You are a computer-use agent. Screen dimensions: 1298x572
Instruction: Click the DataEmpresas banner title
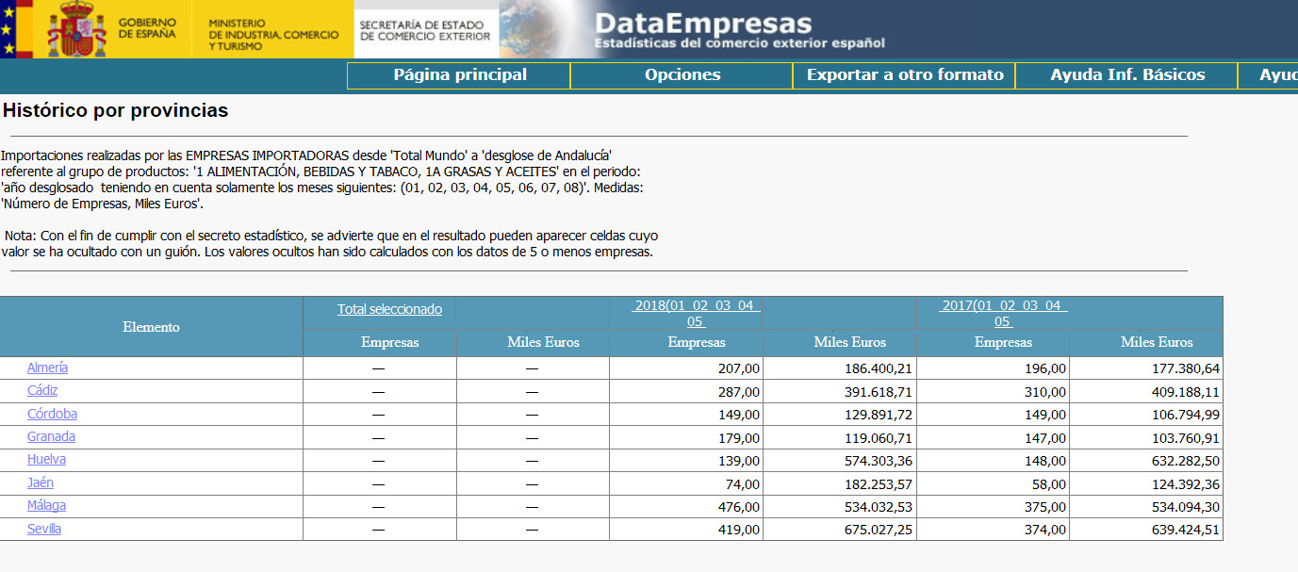(703, 23)
